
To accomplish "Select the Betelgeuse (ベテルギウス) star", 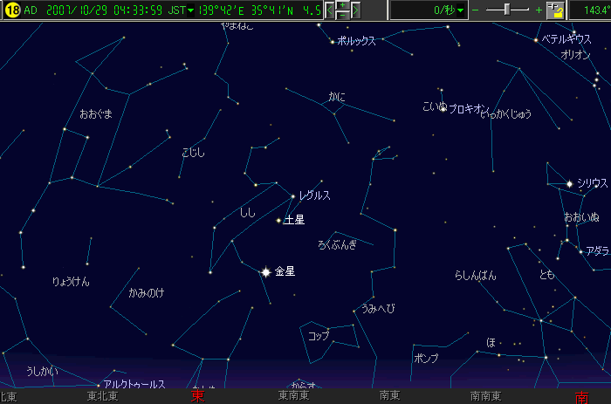I will click(x=535, y=39).
